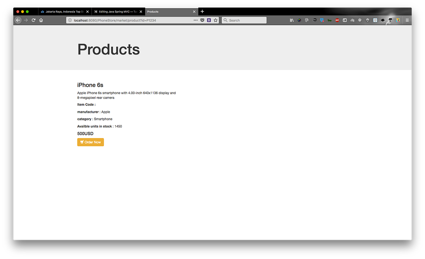This screenshot has width=425, height=259.
Task: Click the iPhone 6s product title
Action: tap(90, 85)
